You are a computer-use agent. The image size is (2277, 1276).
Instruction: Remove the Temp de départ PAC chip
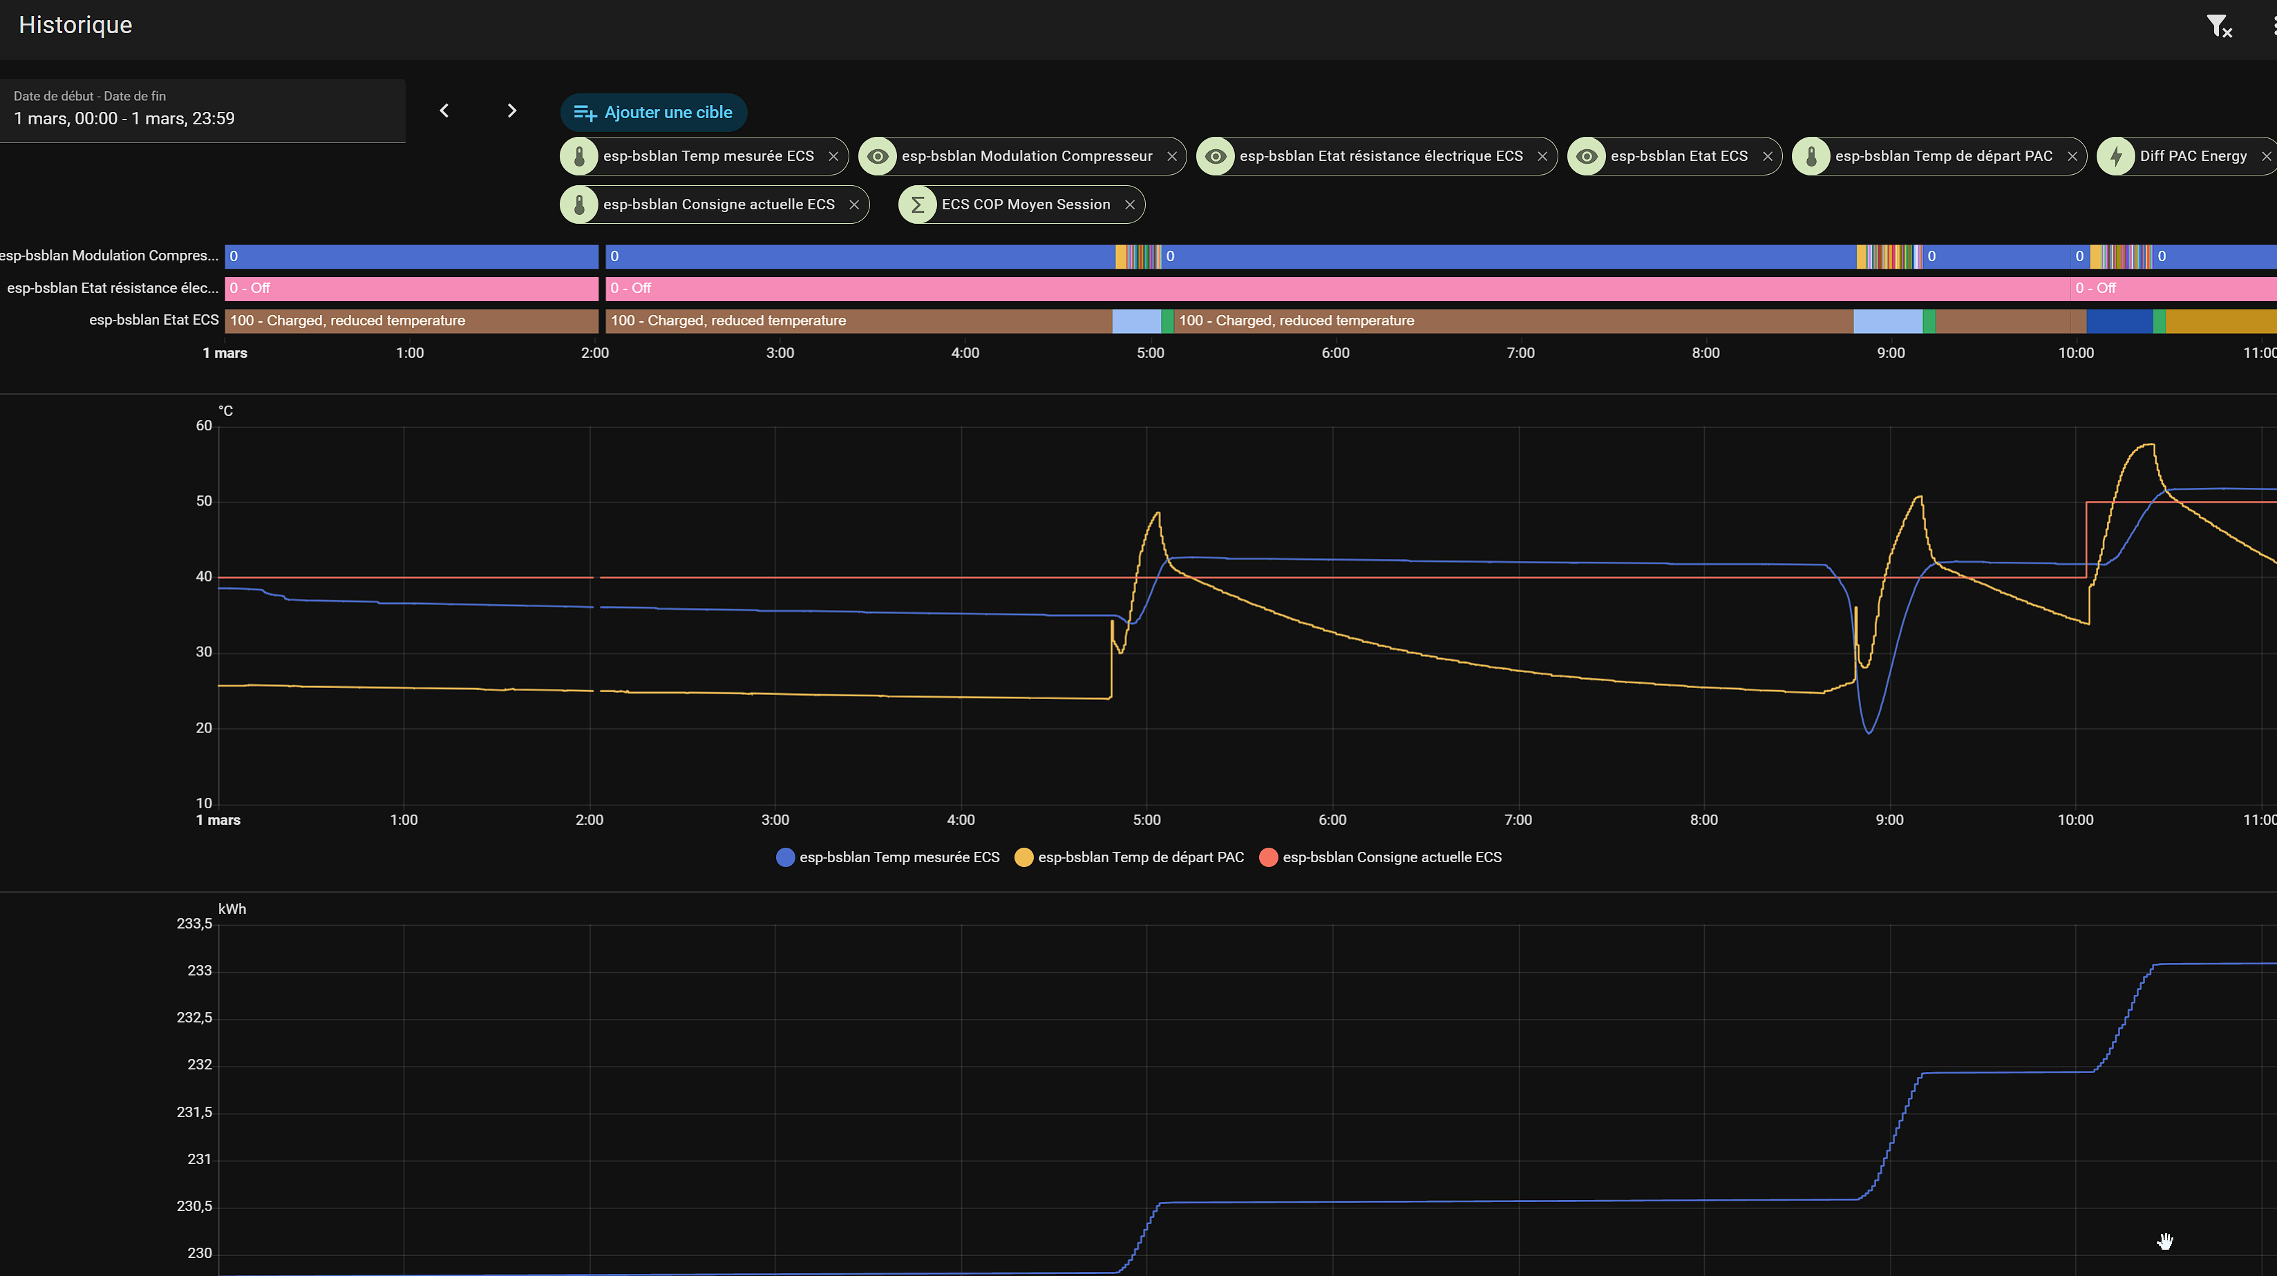click(2072, 156)
